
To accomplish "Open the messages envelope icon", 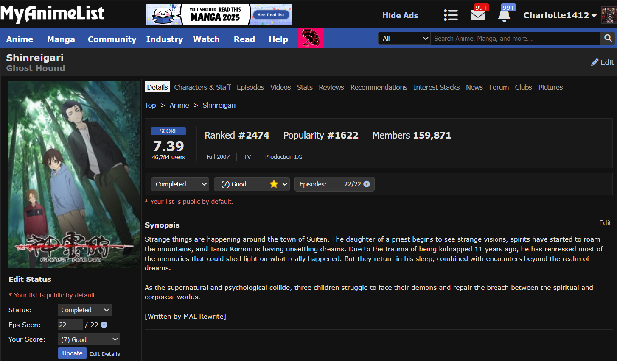I will tap(478, 15).
